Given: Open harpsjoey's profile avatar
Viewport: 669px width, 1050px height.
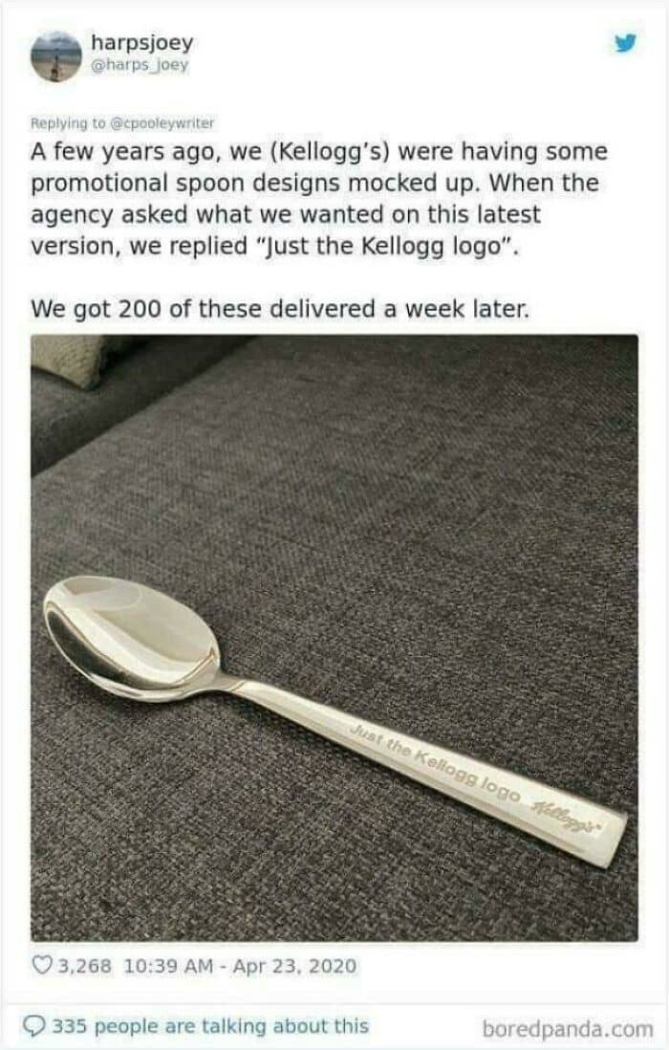Looking at the screenshot, I should pyautogui.click(x=56, y=56).
